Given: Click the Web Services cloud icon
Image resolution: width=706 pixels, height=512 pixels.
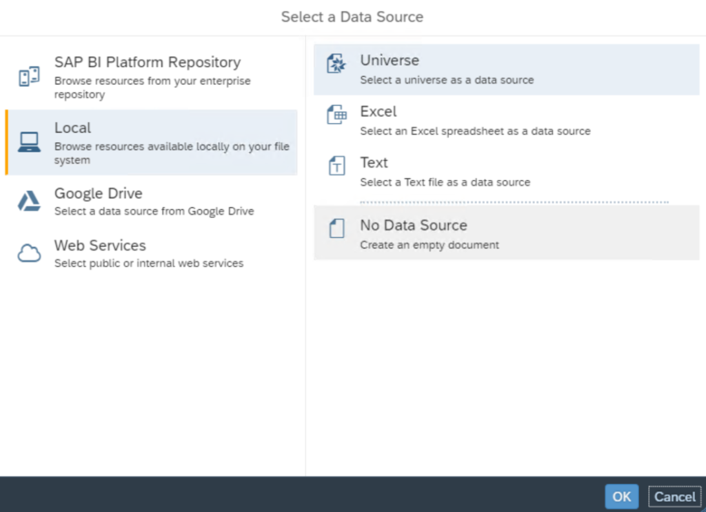Looking at the screenshot, I should [x=29, y=253].
